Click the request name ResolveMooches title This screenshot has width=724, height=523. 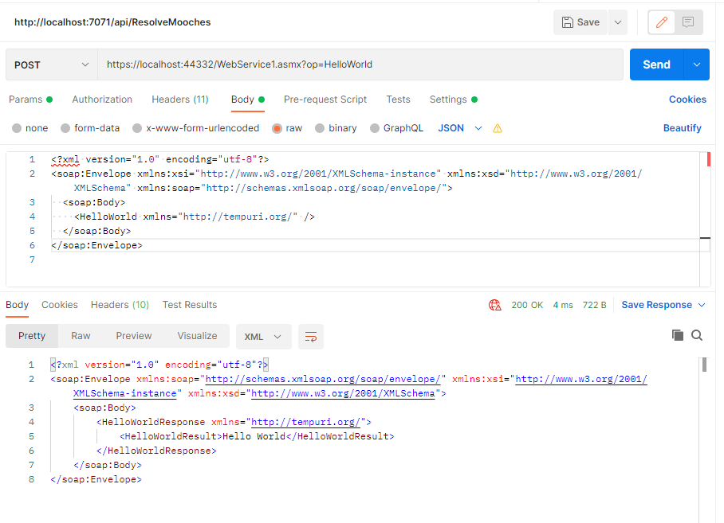click(112, 22)
